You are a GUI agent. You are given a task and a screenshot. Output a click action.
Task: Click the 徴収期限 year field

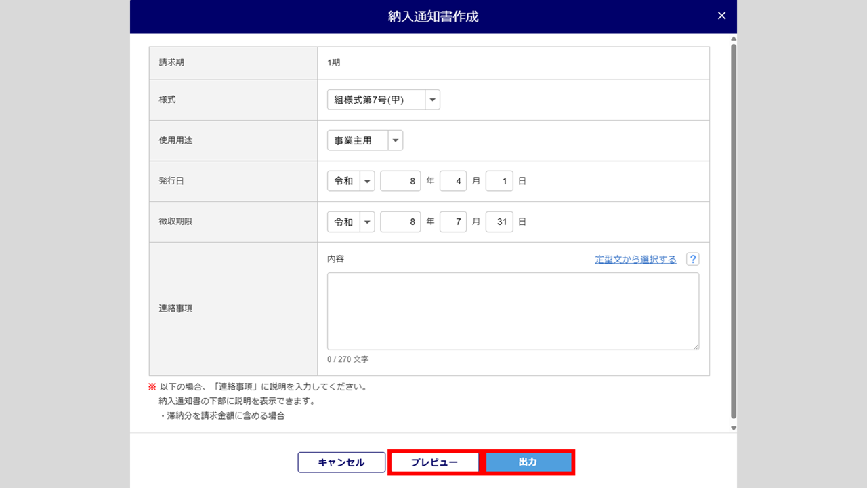point(400,222)
